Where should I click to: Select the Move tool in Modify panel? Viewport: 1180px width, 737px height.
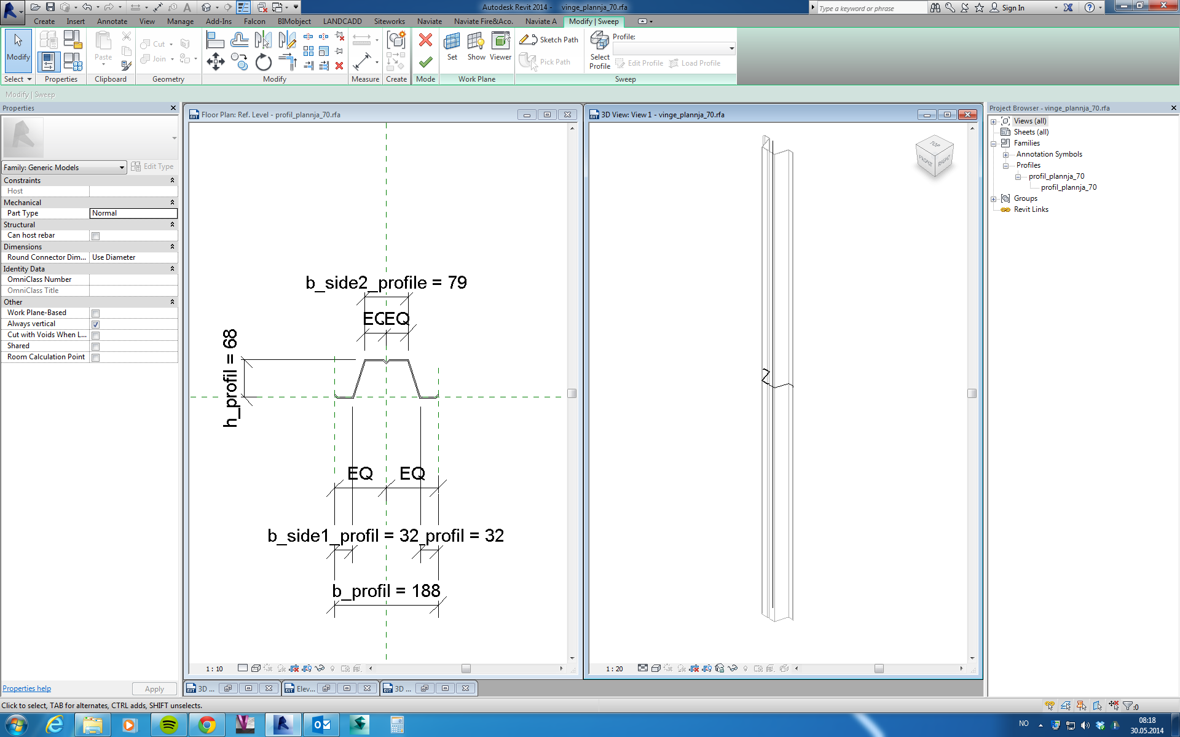[x=215, y=61]
